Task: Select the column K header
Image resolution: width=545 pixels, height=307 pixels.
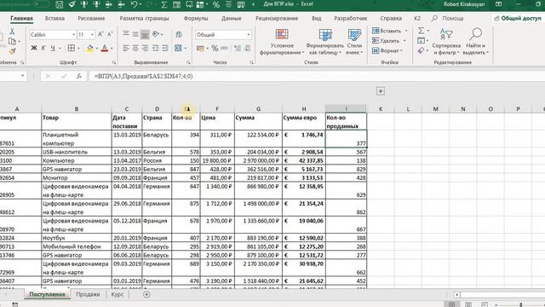Action: (x=381, y=109)
